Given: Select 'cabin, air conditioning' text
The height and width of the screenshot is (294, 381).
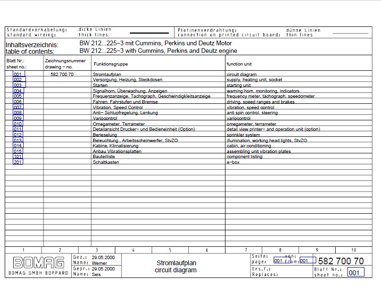Looking at the screenshot, I should pos(249,145).
